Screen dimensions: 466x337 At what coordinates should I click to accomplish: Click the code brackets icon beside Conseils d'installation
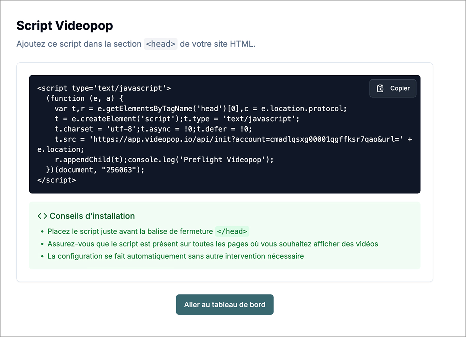(42, 216)
